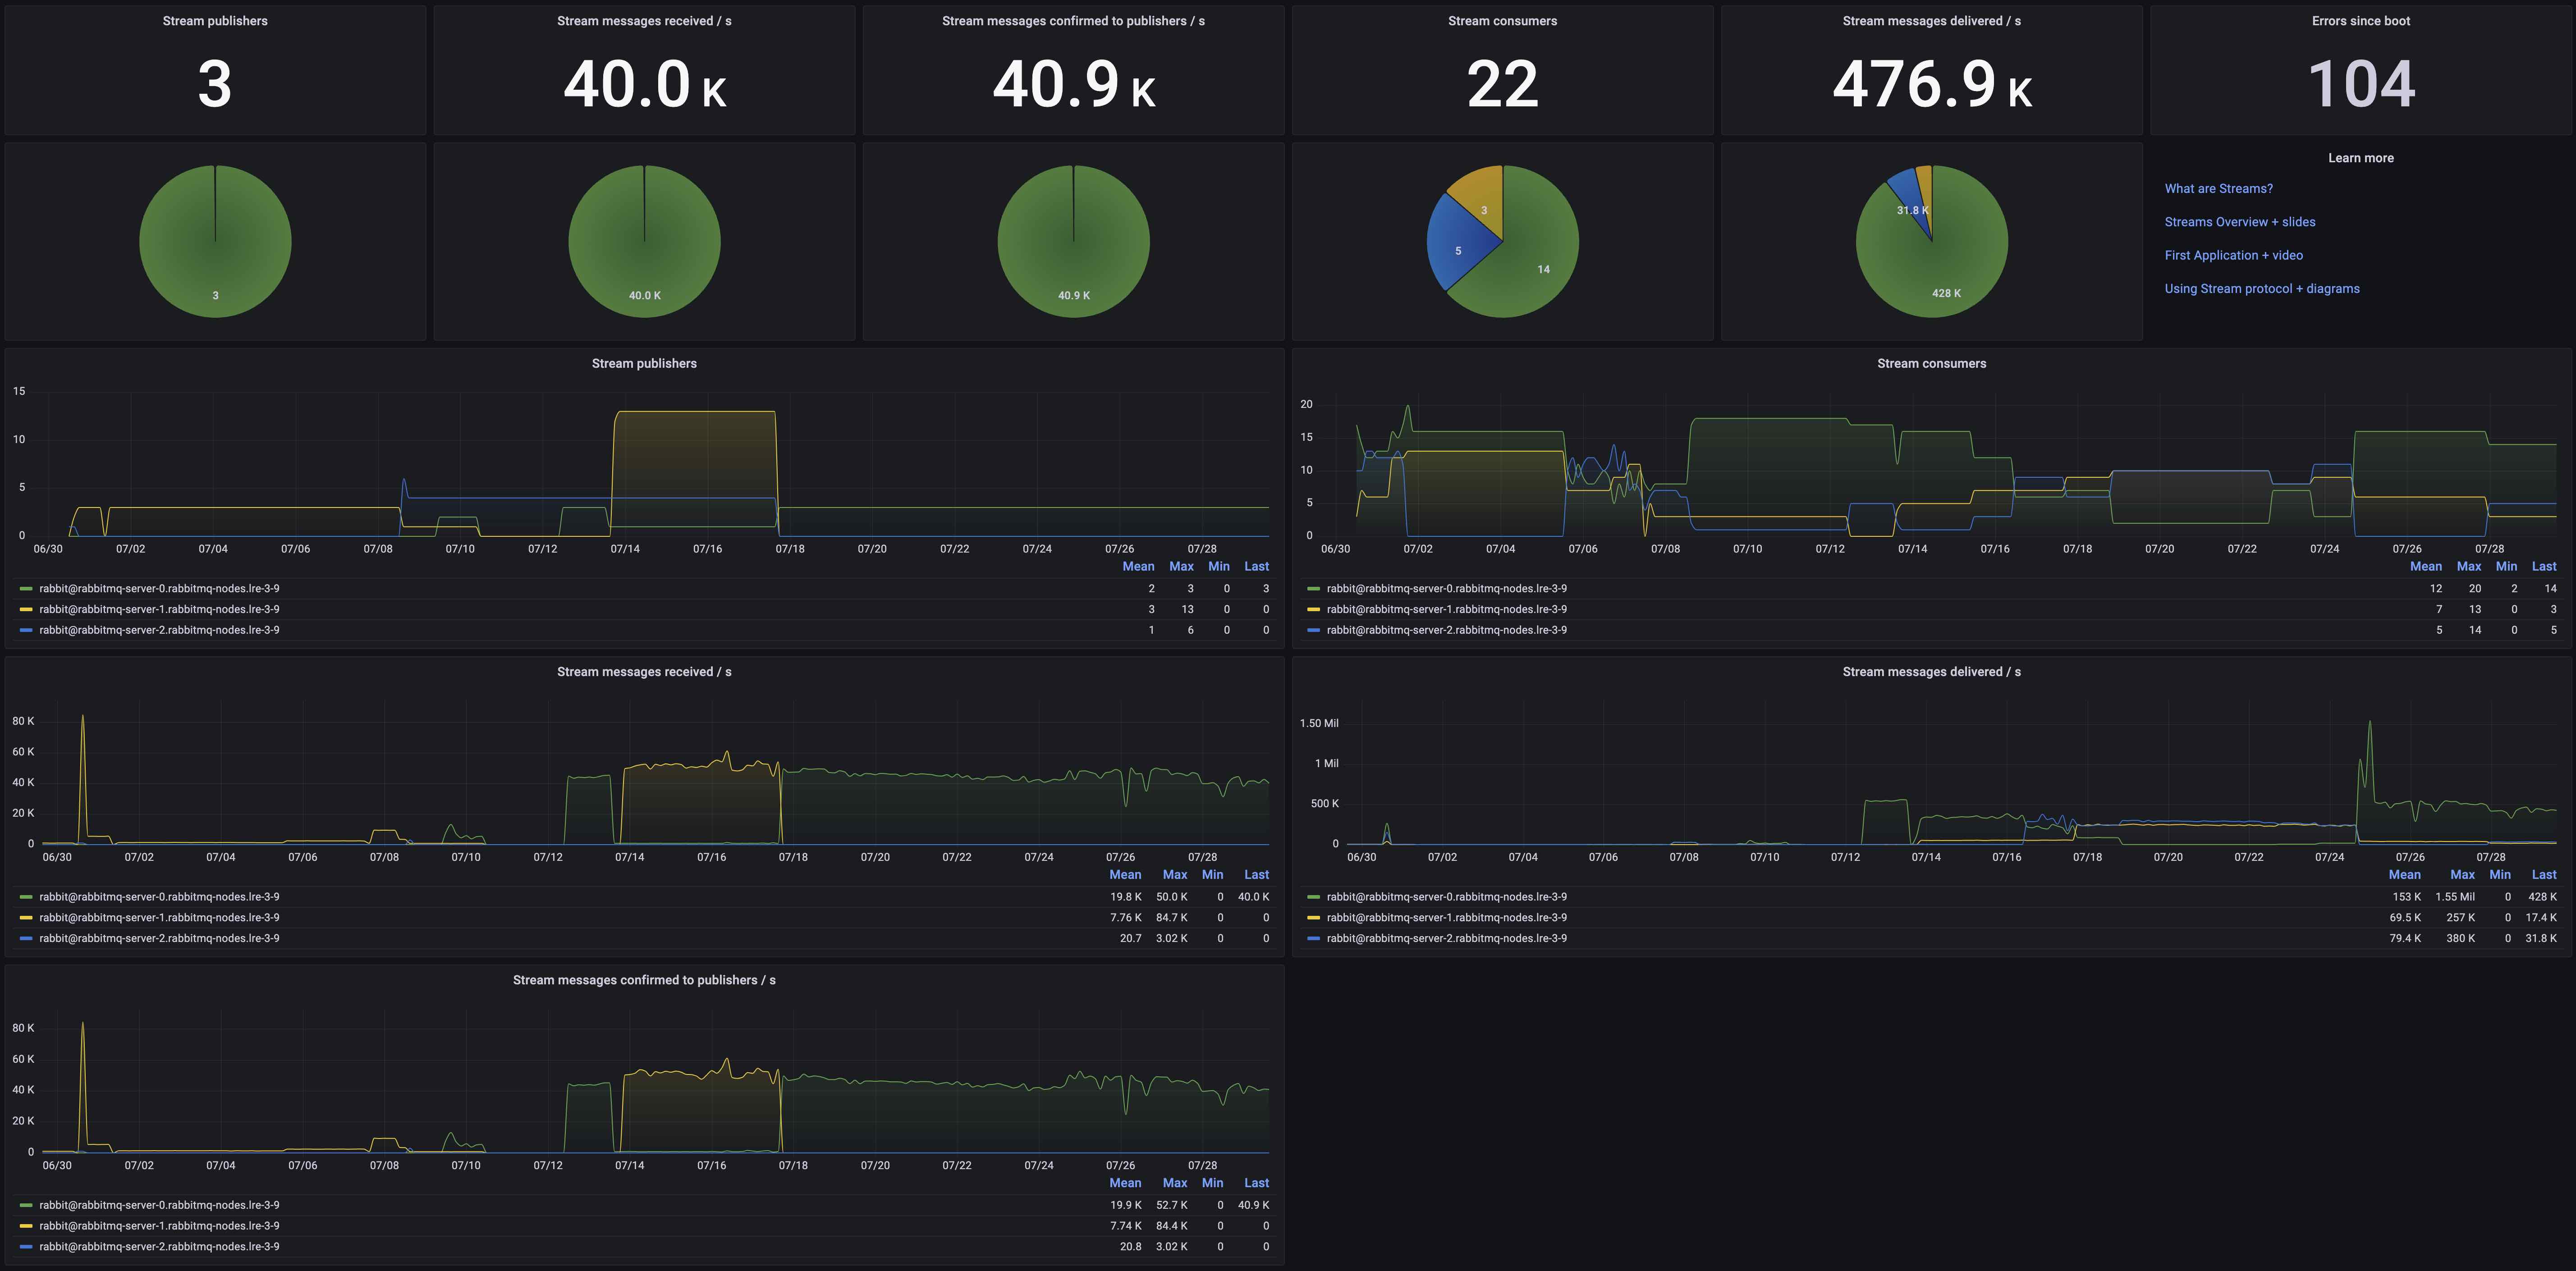Click 'First Application + video' link
Viewport: 2576px width, 1271px height.
point(2233,256)
